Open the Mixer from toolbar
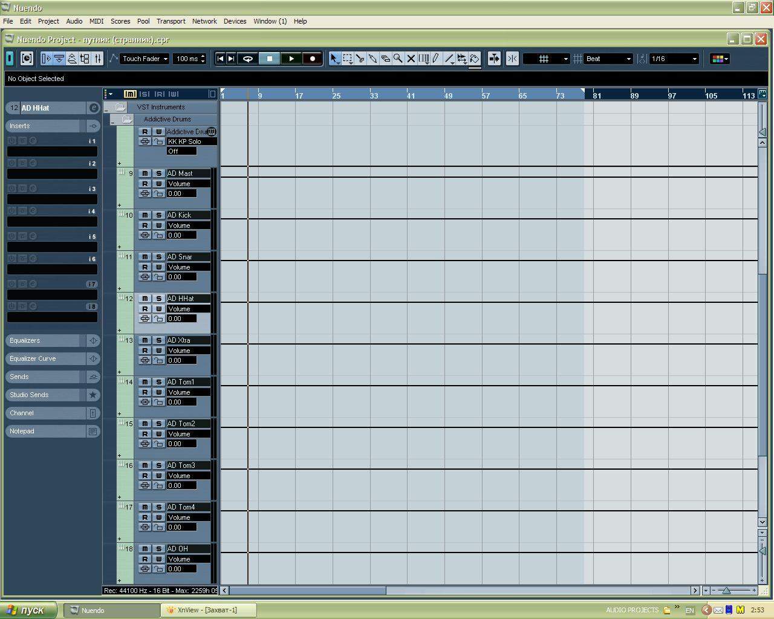Image resolution: width=774 pixels, height=619 pixels. click(x=98, y=59)
